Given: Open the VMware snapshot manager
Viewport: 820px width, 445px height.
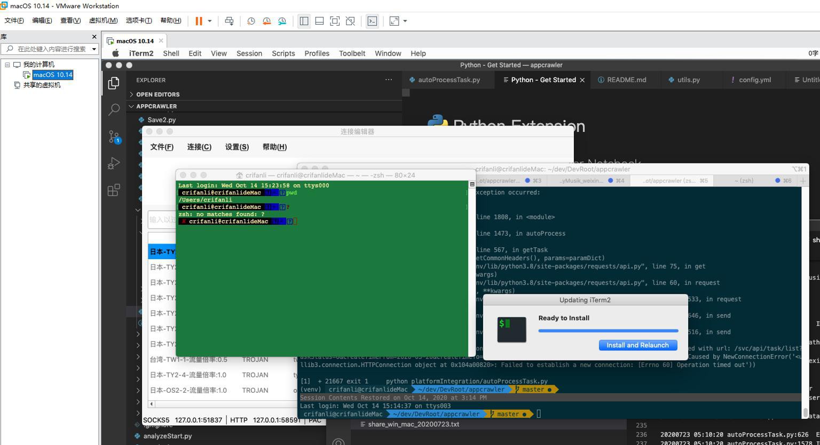Looking at the screenshot, I should pos(282,21).
